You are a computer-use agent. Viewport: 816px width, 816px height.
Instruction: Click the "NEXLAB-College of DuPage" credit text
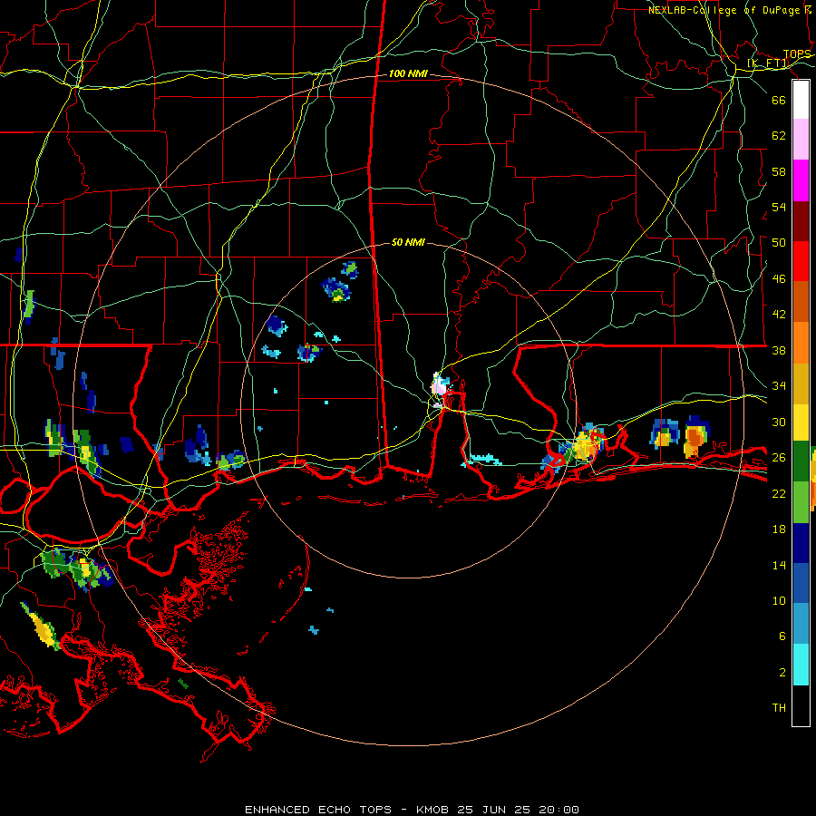pyautogui.click(x=724, y=10)
